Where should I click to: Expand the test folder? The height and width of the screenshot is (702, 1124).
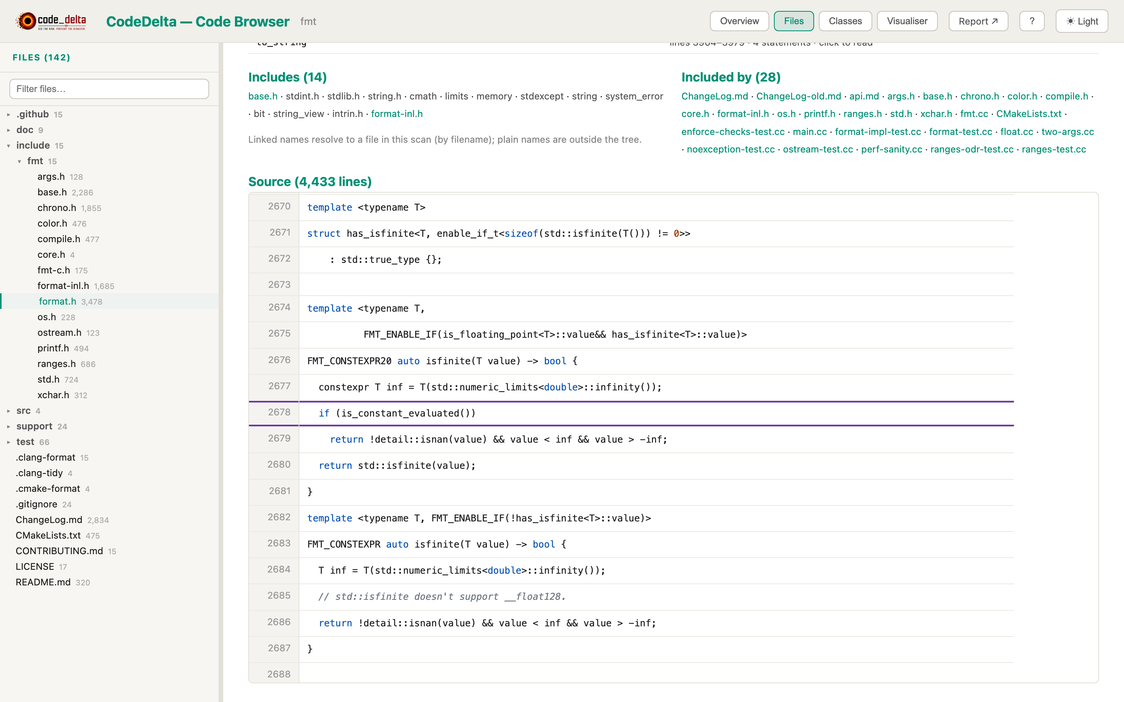25,442
